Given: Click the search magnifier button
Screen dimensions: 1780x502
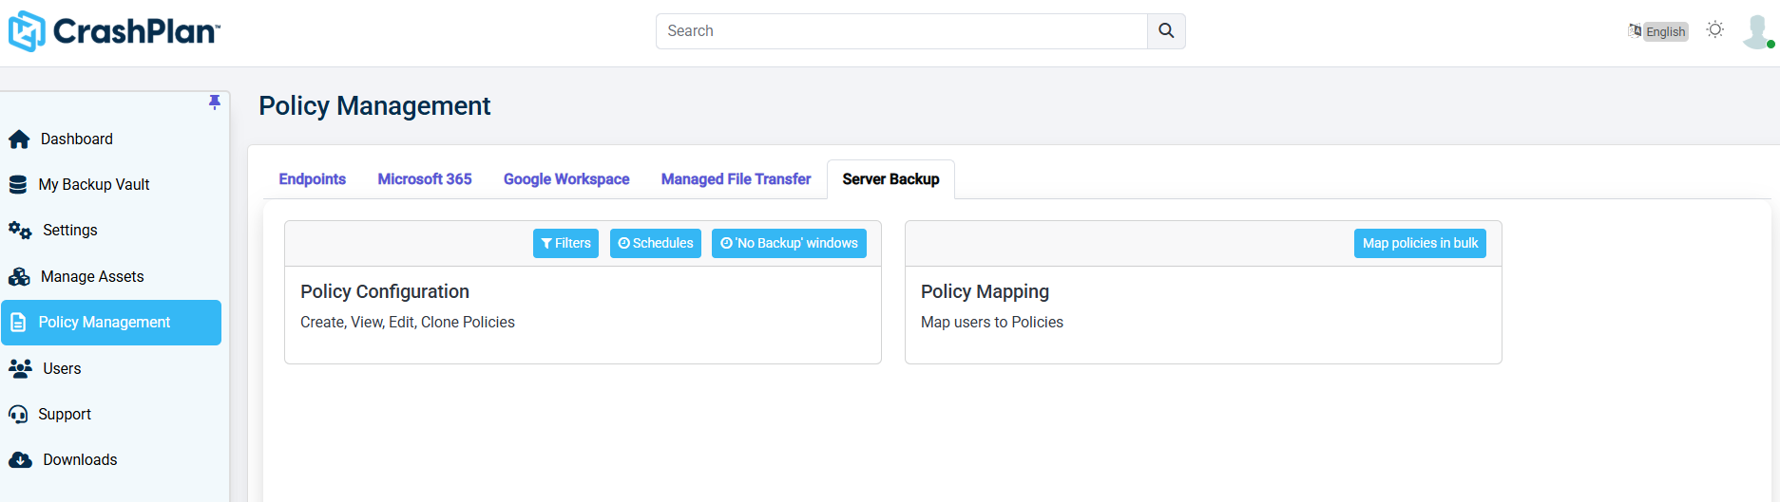Looking at the screenshot, I should click(x=1166, y=31).
